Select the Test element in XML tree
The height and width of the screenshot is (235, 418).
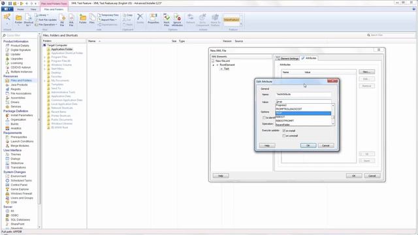[227, 69]
